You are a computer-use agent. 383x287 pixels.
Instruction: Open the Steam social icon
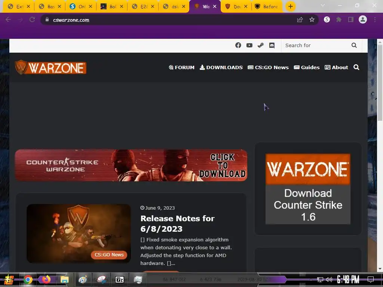tap(261, 45)
